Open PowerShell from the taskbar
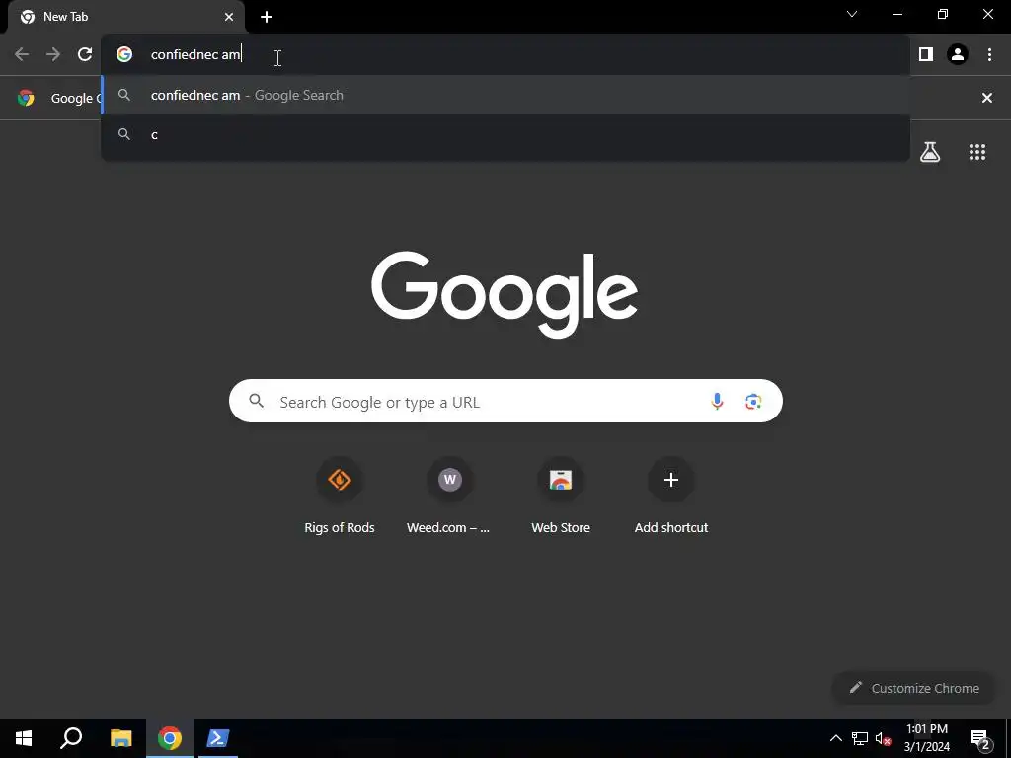The width and height of the screenshot is (1011, 758). click(x=218, y=738)
